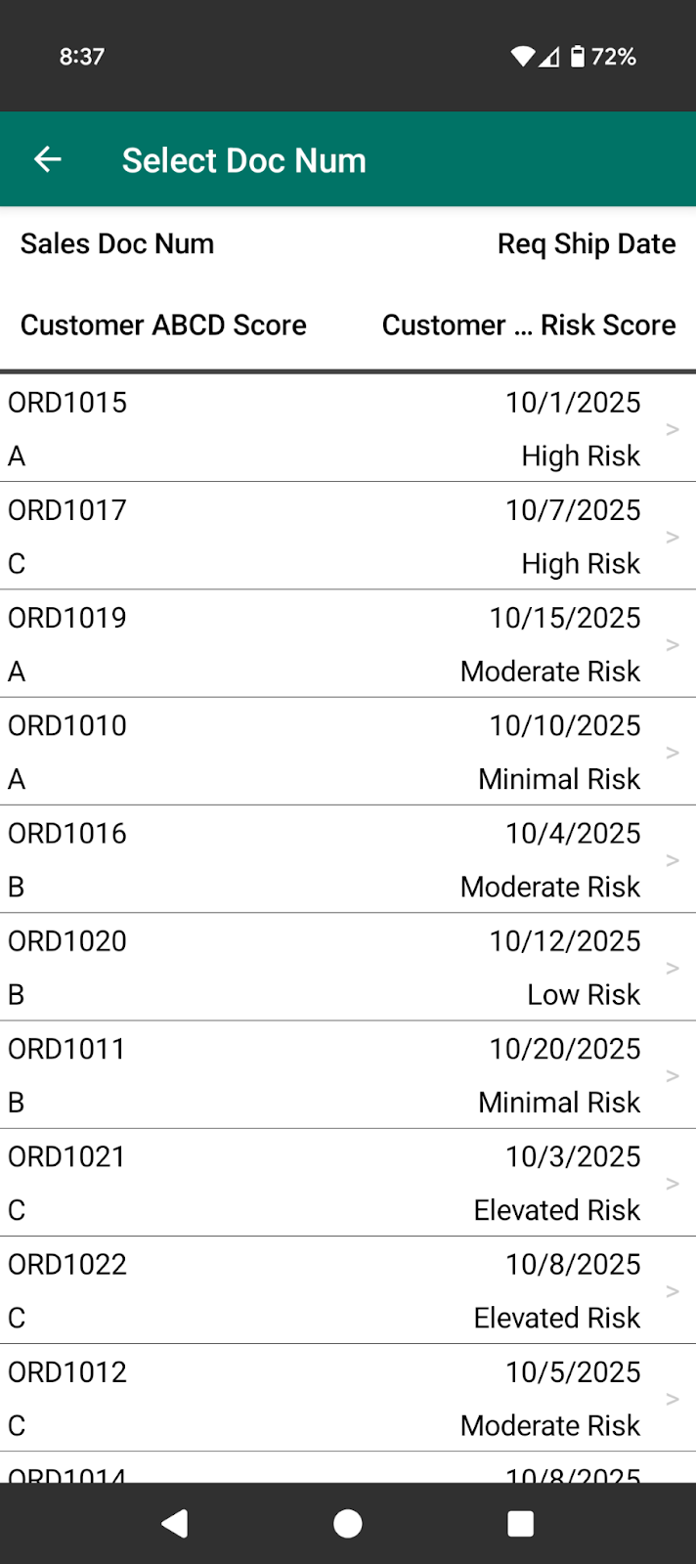Image resolution: width=696 pixels, height=1564 pixels.
Task: Tap the Wi-Fi status icon
Action: 523,57
